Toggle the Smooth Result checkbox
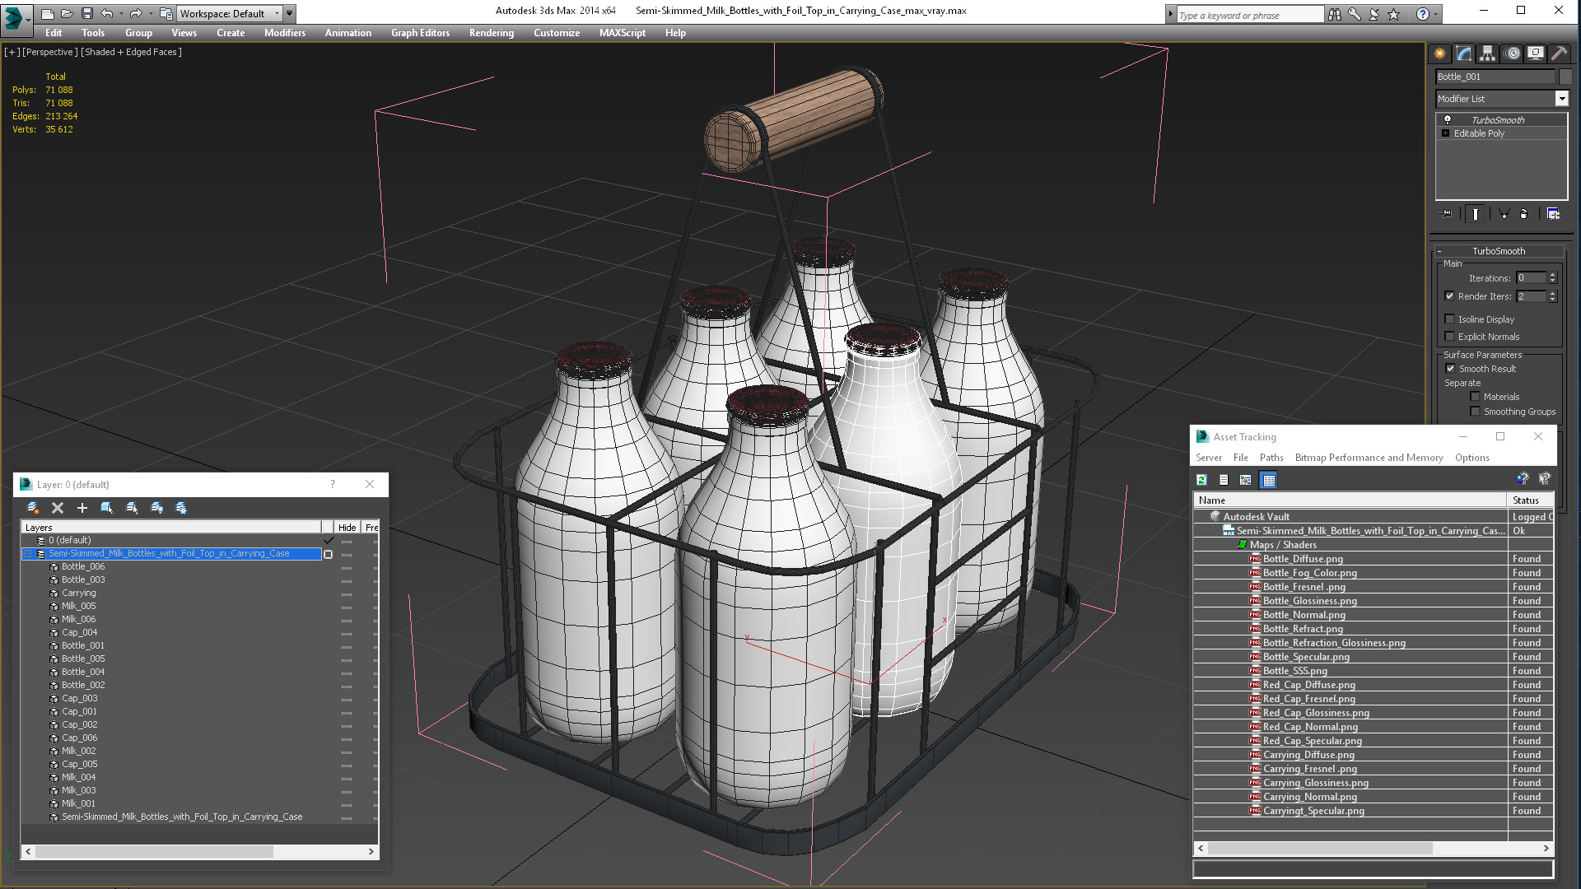 [1450, 369]
